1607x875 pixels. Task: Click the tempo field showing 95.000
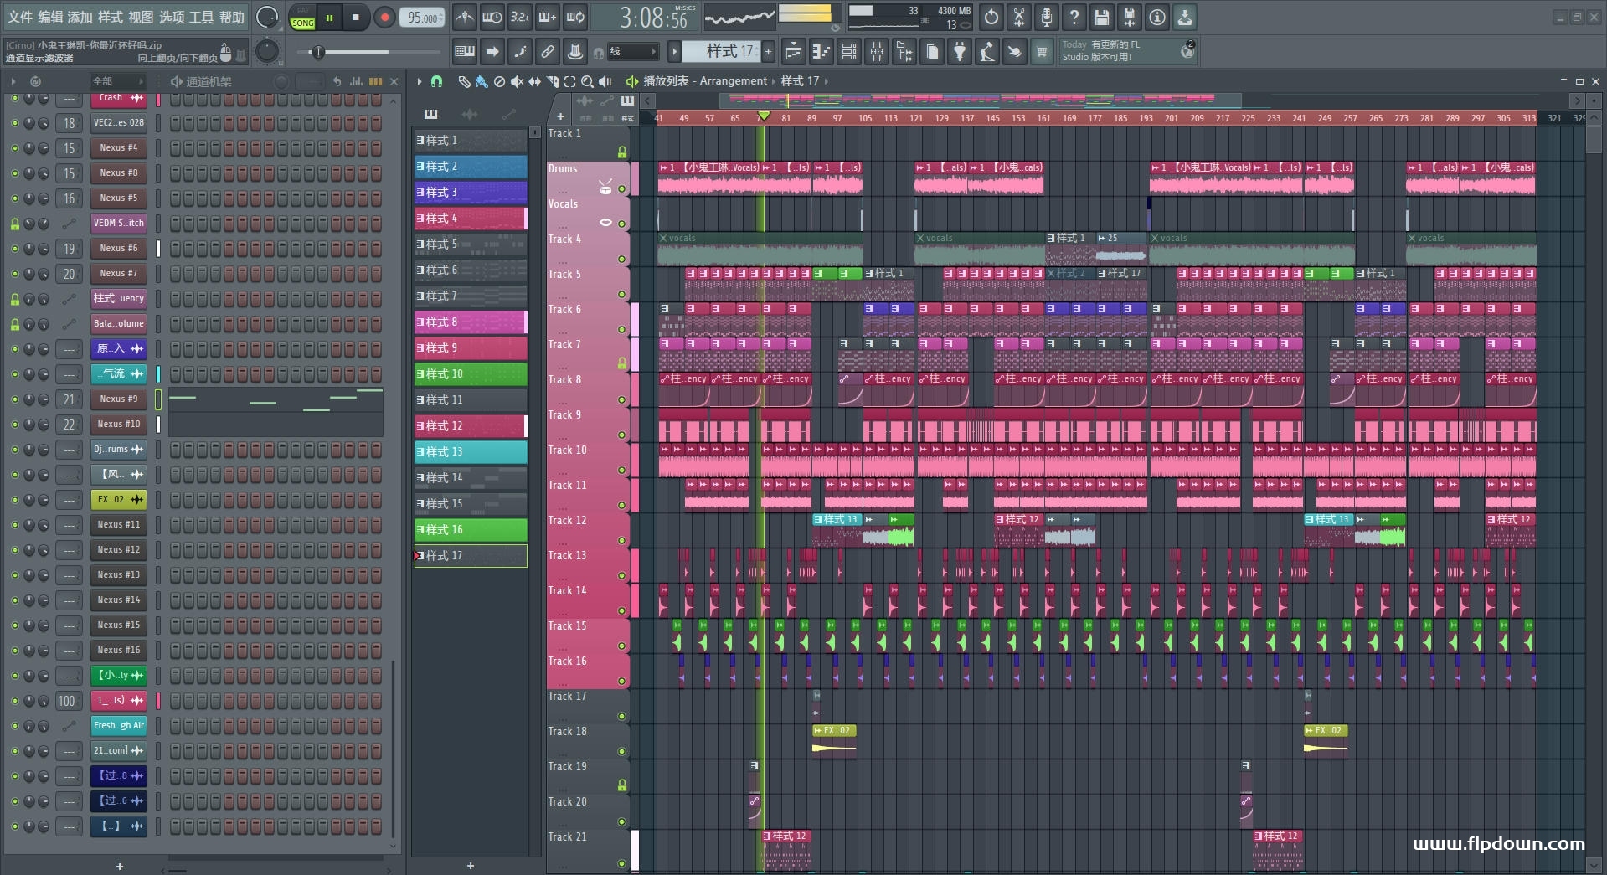coord(423,18)
